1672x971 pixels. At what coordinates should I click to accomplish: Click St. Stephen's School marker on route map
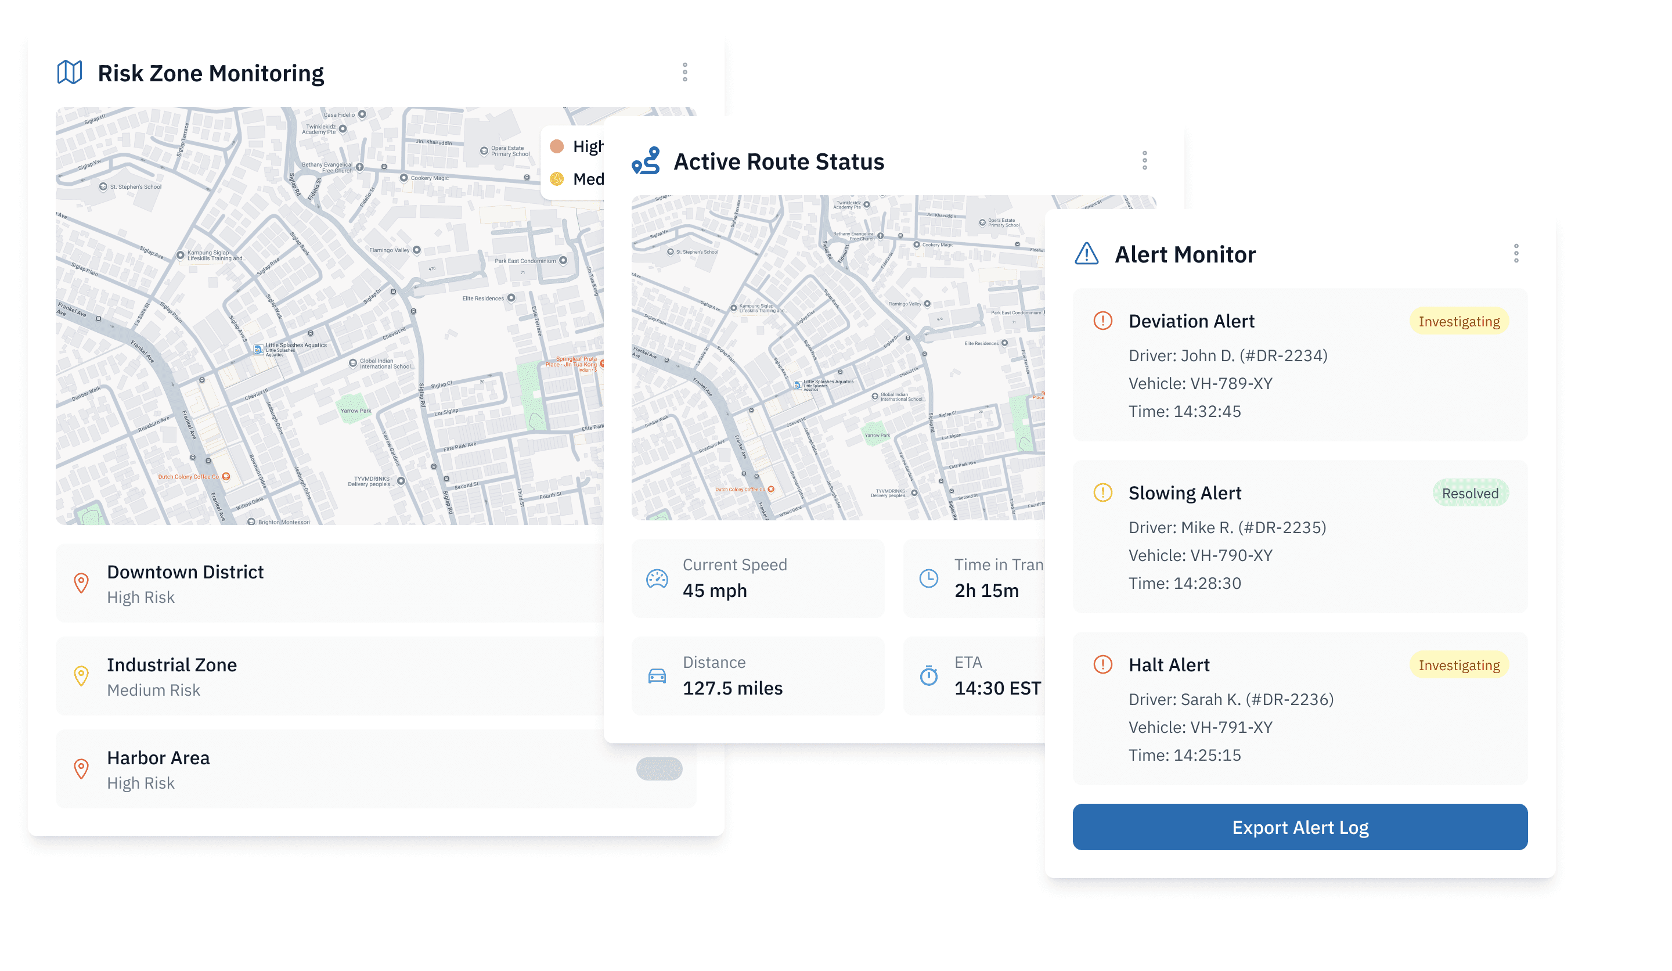pyautogui.click(x=670, y=252)
